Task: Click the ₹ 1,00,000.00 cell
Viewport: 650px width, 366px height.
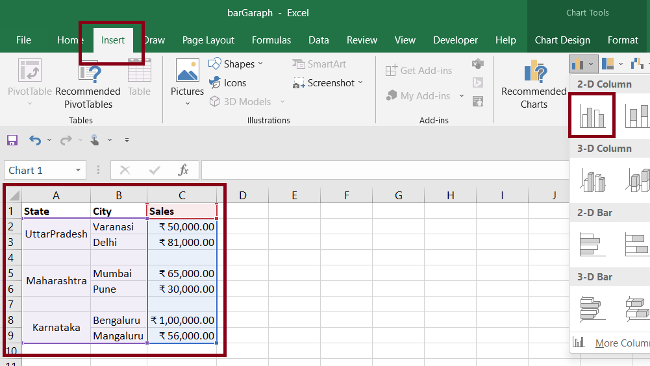Action: 182,320
